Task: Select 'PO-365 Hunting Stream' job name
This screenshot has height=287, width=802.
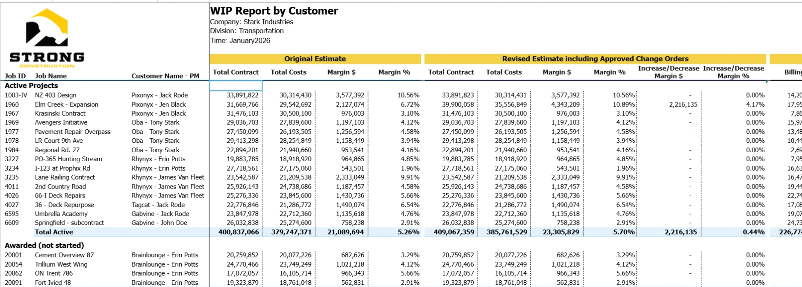Action: (68, 159)
